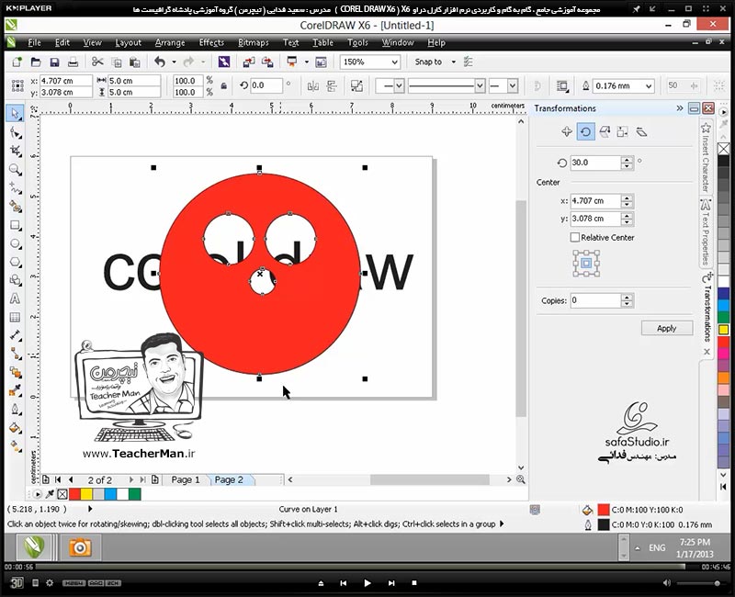
Task: Click the Export icon
Action: [267, 62]
